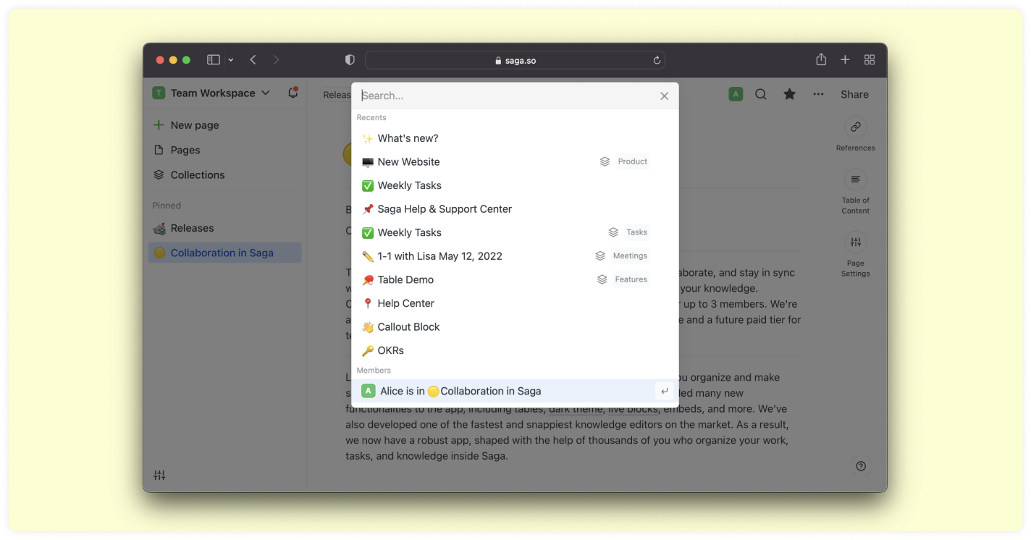Click the Share button
This screenshot has height=540, width=1031.
point(854,94)
